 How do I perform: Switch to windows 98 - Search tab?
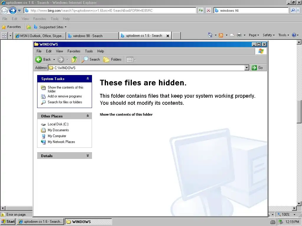pos(92,36)
